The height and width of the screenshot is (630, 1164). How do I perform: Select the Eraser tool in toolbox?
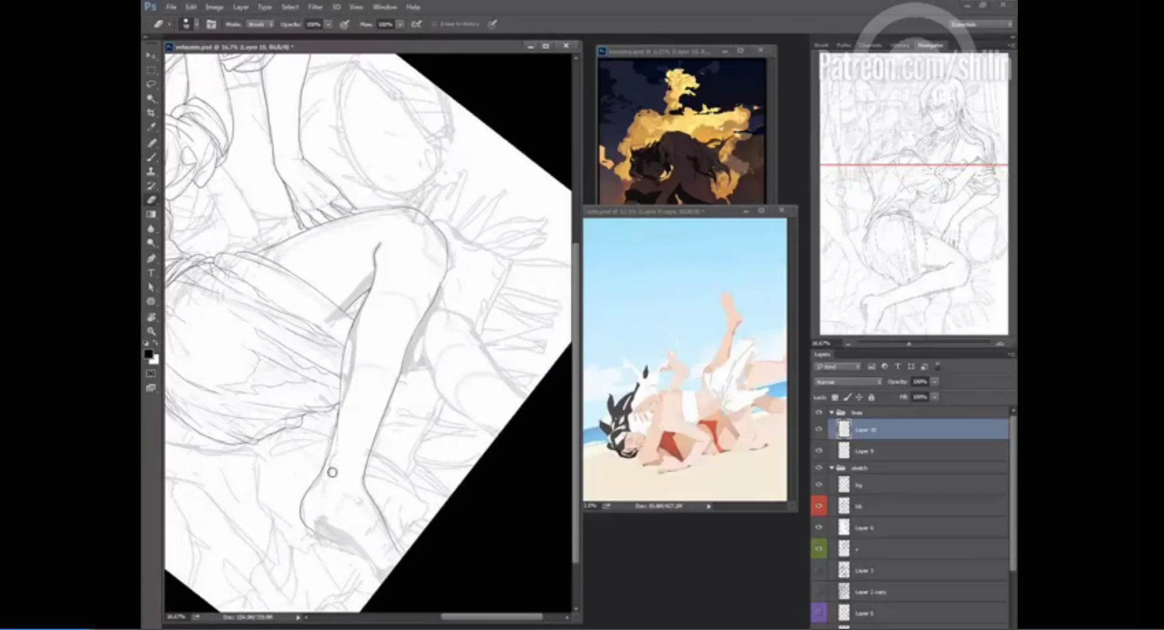point(151,200)
